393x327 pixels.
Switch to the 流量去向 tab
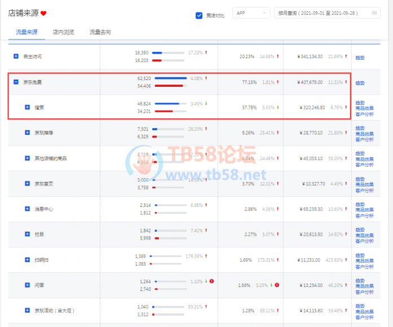tap(100, 32)
